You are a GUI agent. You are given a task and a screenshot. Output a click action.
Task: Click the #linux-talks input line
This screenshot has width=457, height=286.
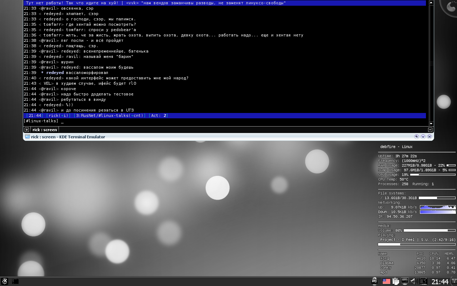click(225, 121)
